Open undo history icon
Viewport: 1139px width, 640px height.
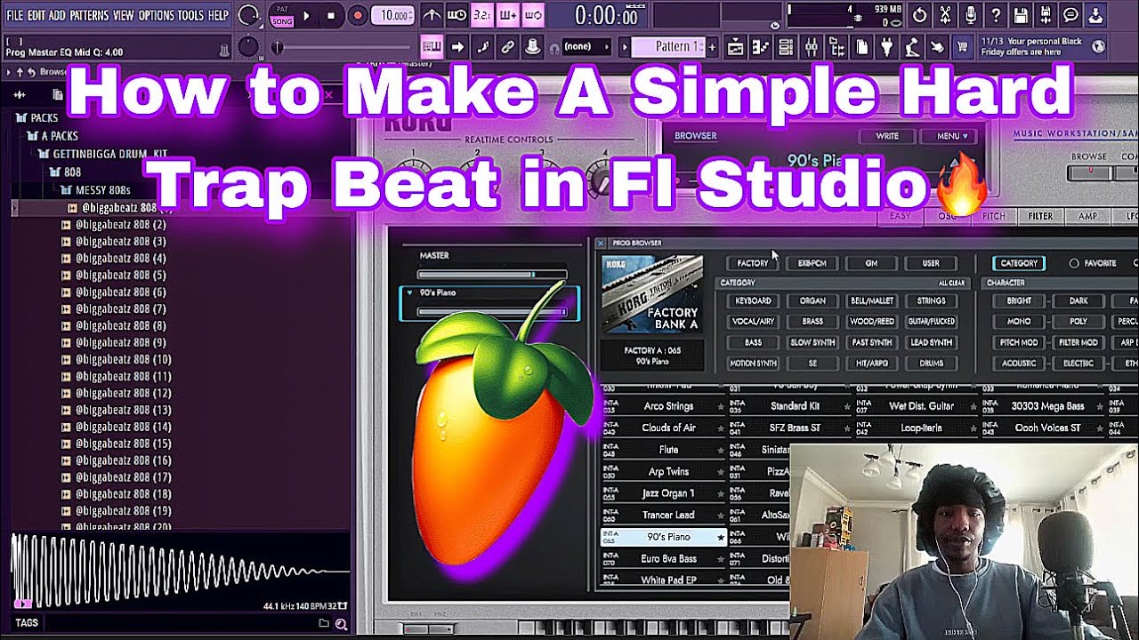pos(919,15)
